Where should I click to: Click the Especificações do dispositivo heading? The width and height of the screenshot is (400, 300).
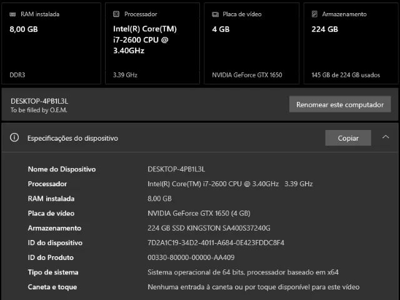pos(72,138)
